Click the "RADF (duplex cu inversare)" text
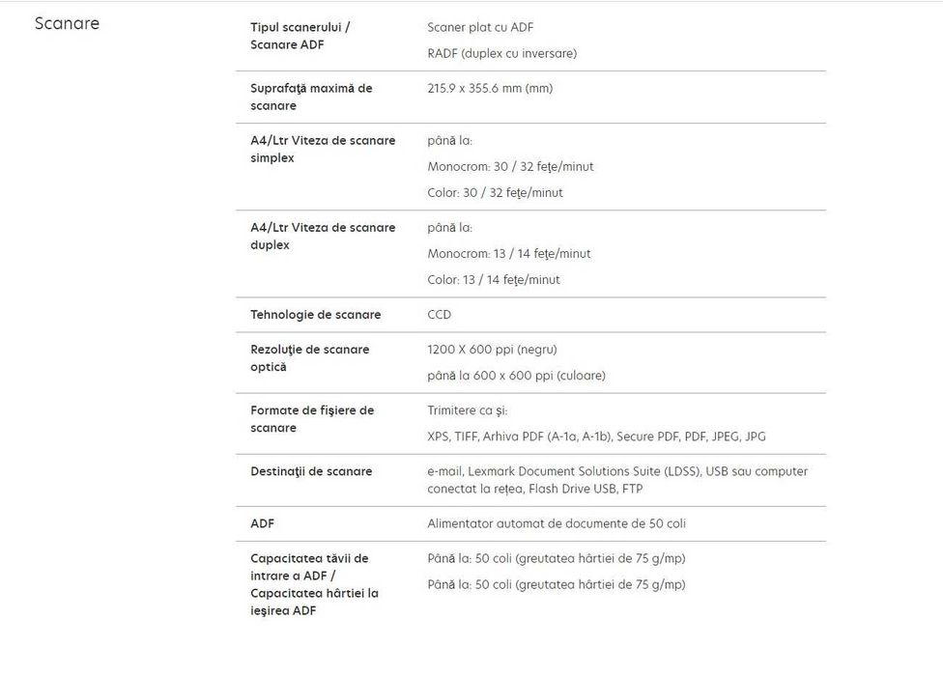 pyautogui.click(x=501, y=54)
